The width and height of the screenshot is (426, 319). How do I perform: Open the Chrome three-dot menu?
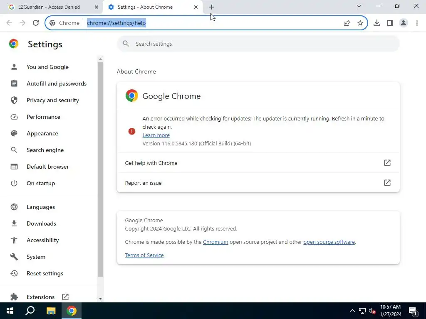tap(417, 23)
